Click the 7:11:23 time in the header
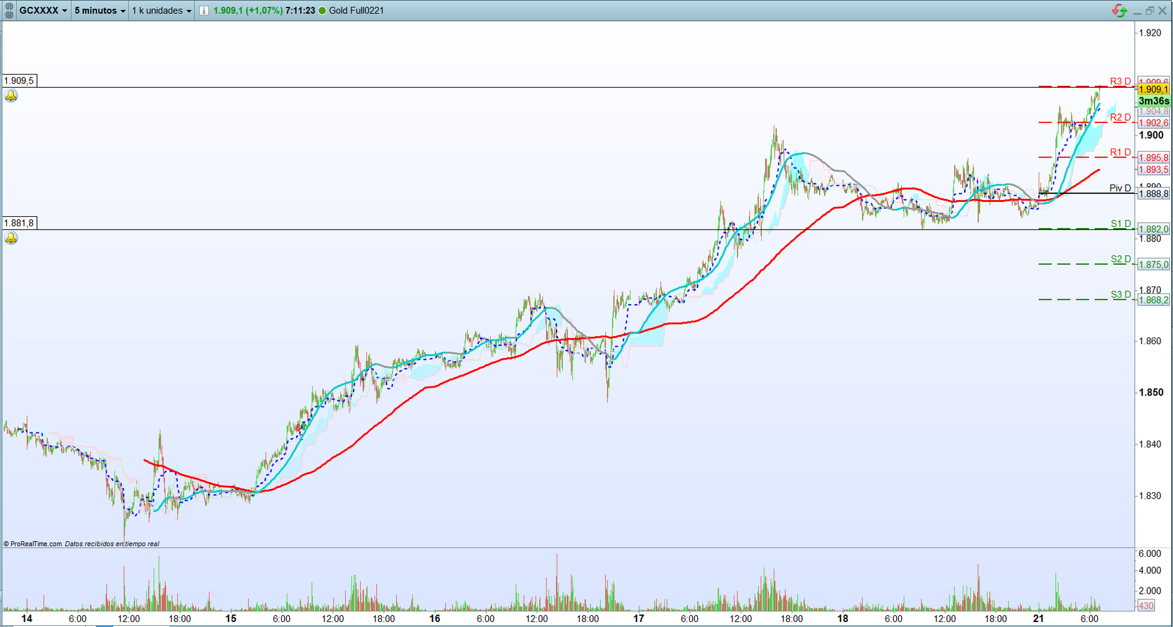The image size is (1173, 627). click(x=300, y=11)
